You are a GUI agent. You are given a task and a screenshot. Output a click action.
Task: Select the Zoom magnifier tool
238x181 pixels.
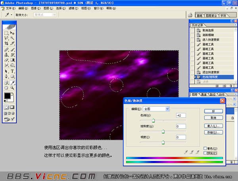(12, 88)
